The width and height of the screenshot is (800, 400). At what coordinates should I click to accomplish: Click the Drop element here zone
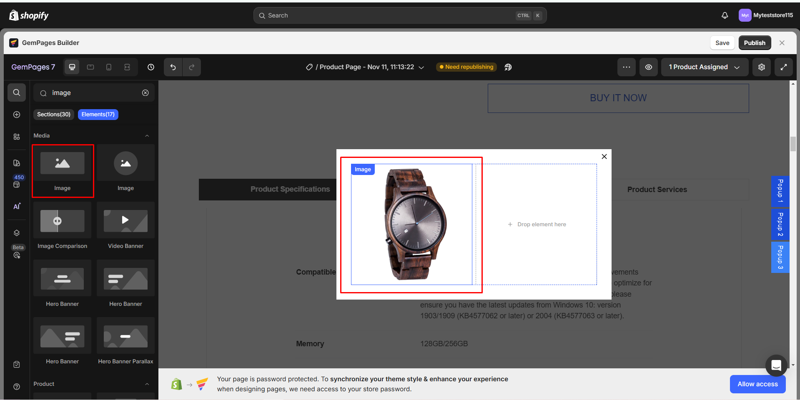click(537, 224)
